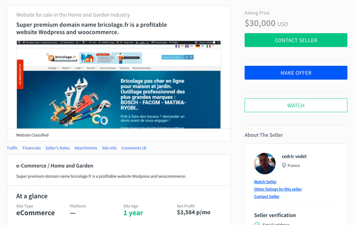This screenshot has width=356, height=225.
Task: Open Other listings by this seller
Action: pyautogui.click(x=278, y=189)
